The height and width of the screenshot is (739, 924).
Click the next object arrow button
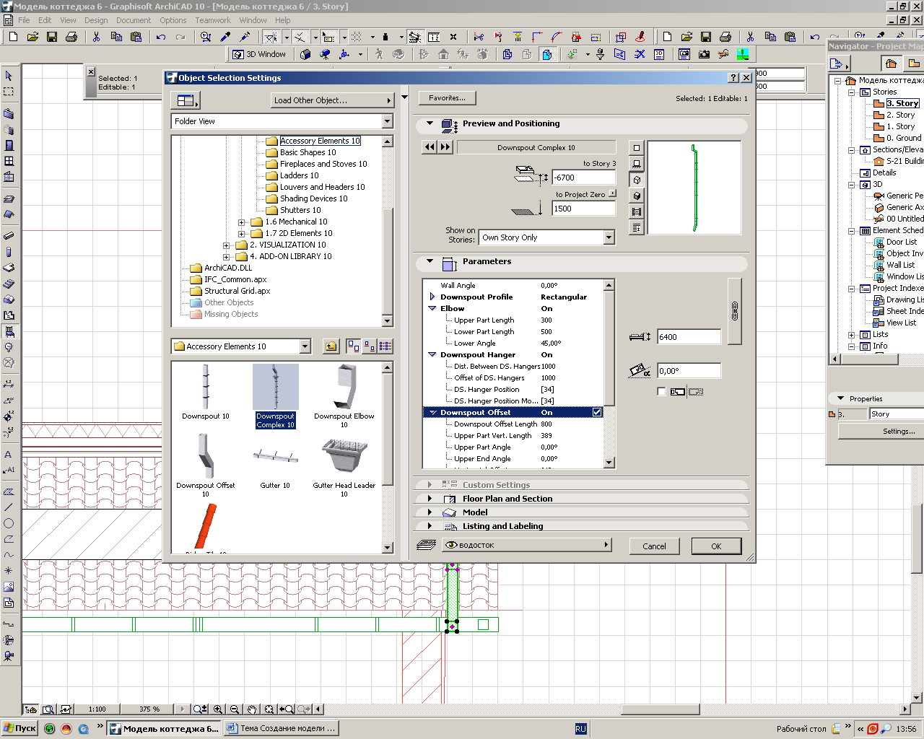coord(445,147)
